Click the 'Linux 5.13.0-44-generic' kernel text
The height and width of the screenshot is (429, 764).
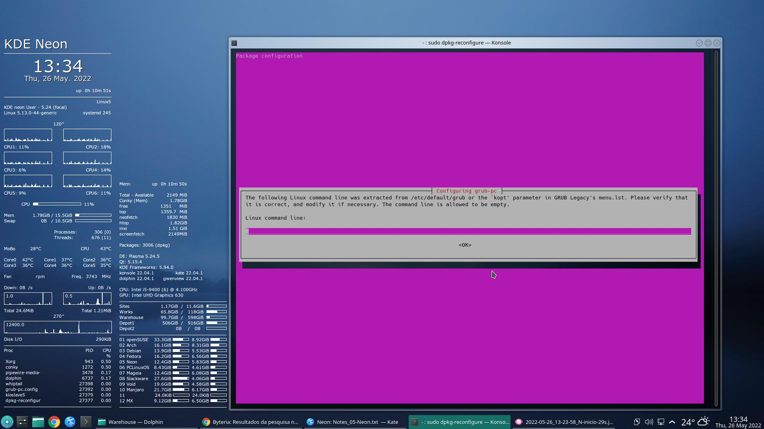click(x=30, y=113)
